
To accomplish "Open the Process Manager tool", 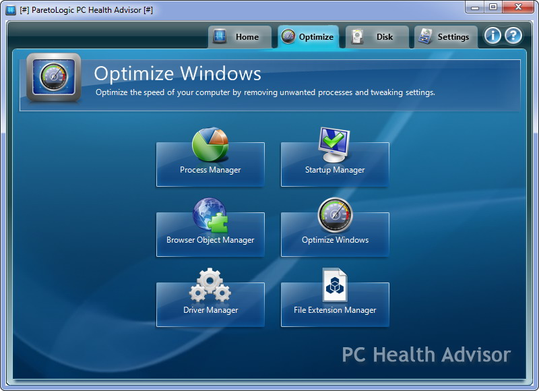I will [210, 164].
